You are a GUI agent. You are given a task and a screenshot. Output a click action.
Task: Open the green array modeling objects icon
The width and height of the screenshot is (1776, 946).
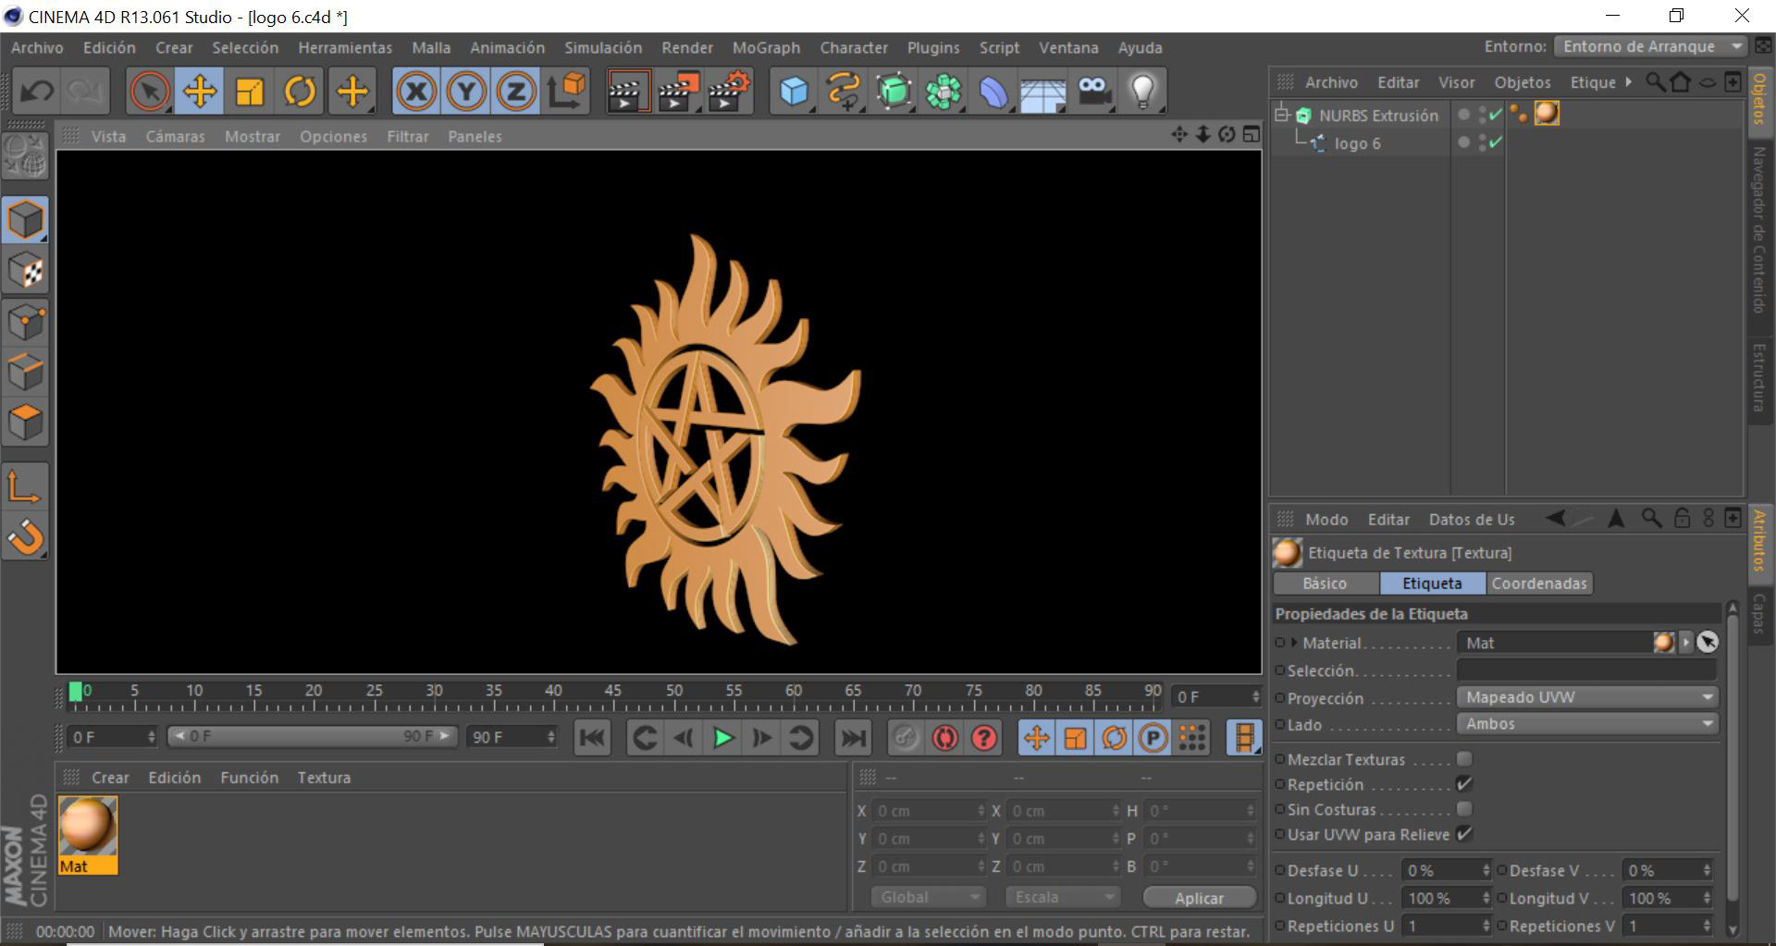[x=943, y=91]
